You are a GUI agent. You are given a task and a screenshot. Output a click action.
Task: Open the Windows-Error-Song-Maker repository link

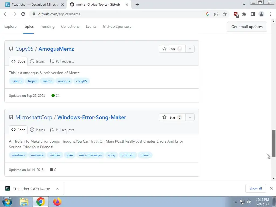[x=92, y=118]
